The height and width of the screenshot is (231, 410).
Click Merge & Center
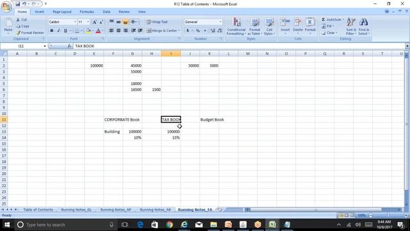tap(161, 31)
